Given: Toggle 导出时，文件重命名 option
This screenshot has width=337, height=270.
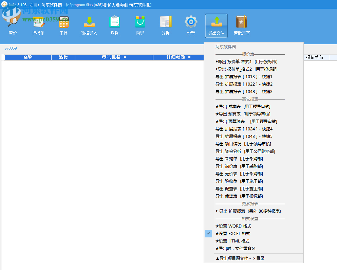Looking at the screenshot, I should pyautogui.click(x=236, y=249).
